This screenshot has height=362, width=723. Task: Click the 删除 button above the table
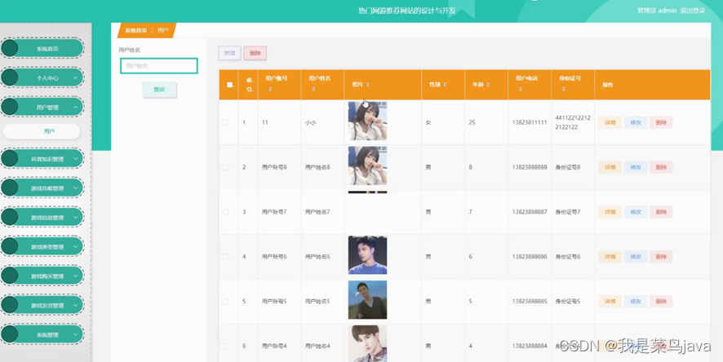click(x=255, y=54)
